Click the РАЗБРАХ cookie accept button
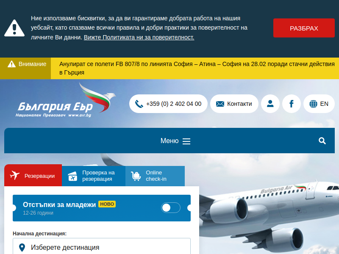 point(304,28)
